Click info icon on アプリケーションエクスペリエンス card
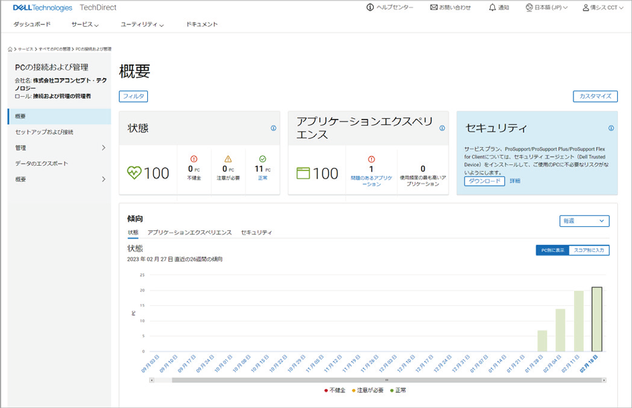Image resolution: width=632 pixels, height=408 pixels. (x=442, y=128)
